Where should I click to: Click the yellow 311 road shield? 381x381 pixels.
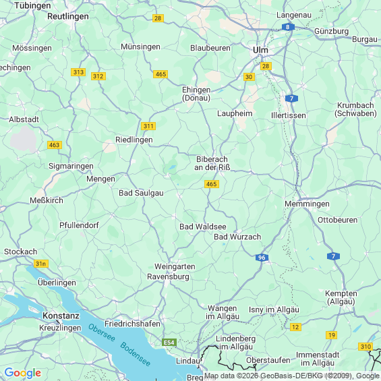click(148, 126)
